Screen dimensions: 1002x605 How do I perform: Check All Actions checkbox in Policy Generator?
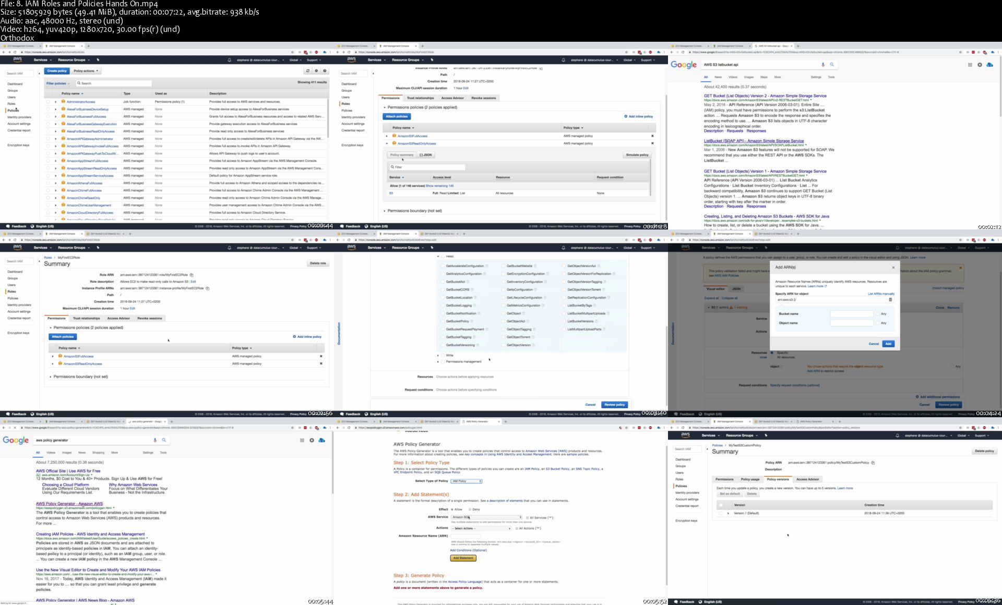pos(516,528)
